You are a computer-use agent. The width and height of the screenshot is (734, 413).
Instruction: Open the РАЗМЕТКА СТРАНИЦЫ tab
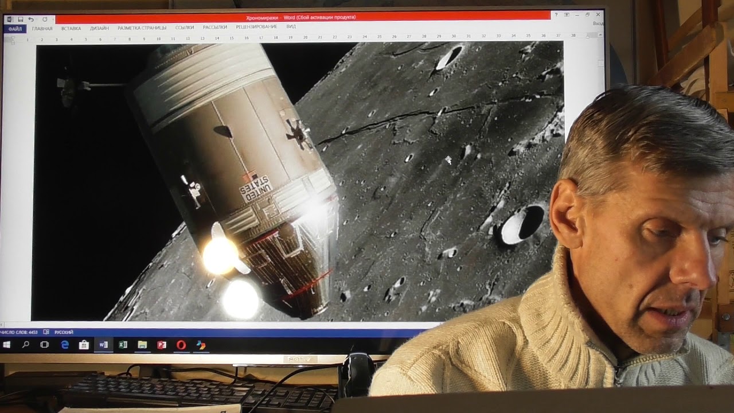[142, 28]
